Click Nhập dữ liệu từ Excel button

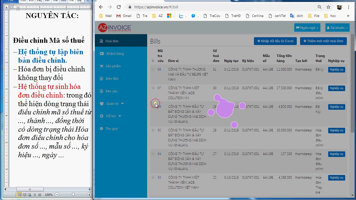(275, 41)
